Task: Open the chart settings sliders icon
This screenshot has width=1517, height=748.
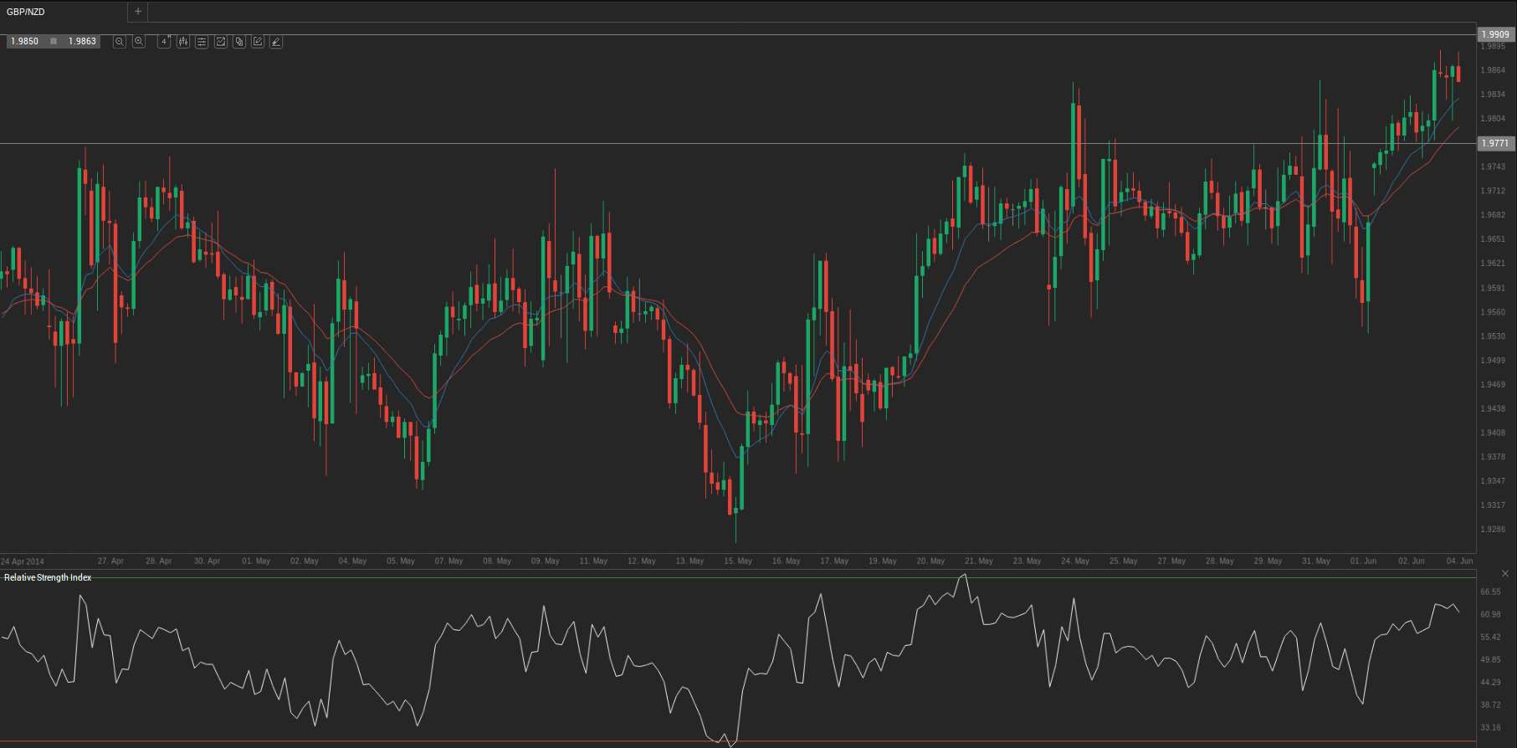Action: pyautogui.click(x=202, y=42)
